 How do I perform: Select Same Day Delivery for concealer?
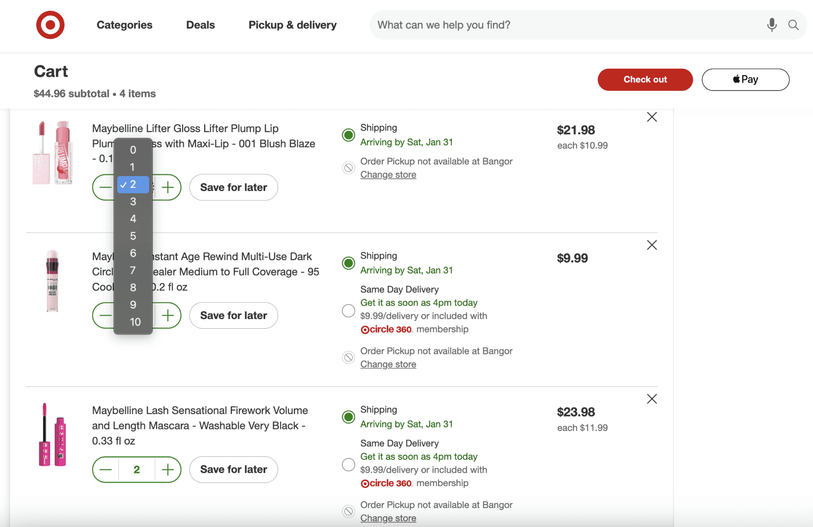pos(348,310)
